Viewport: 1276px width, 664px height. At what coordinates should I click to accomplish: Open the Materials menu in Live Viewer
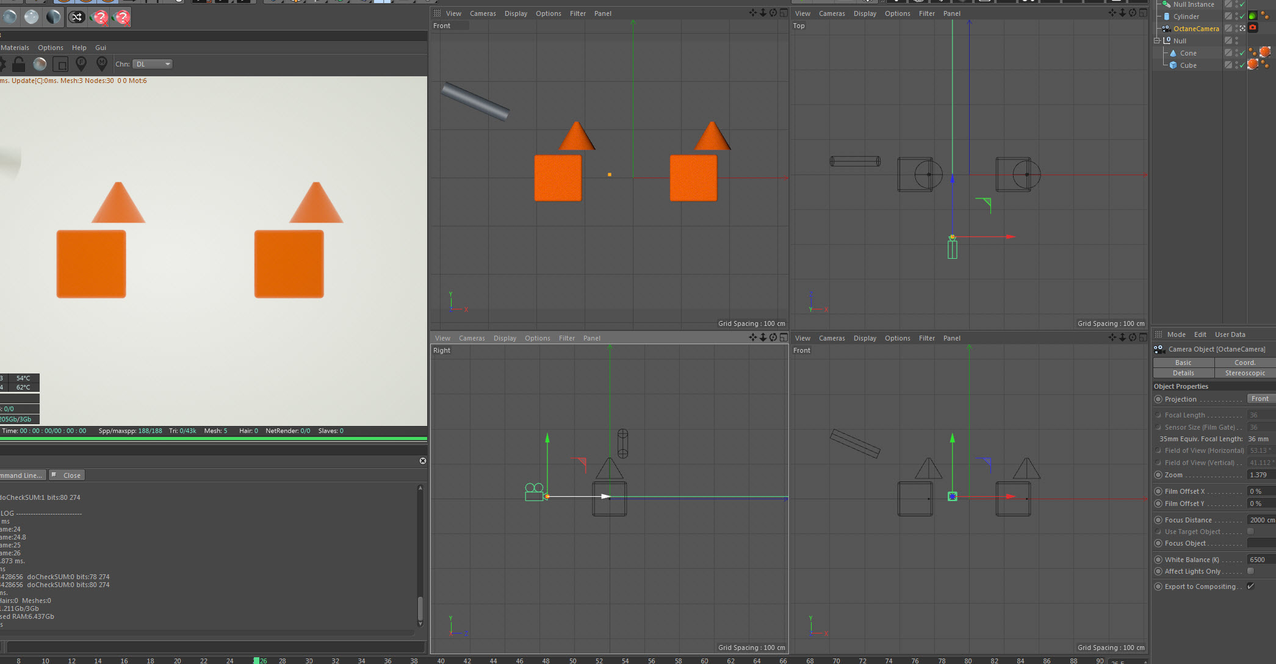(x=15, y=48)
